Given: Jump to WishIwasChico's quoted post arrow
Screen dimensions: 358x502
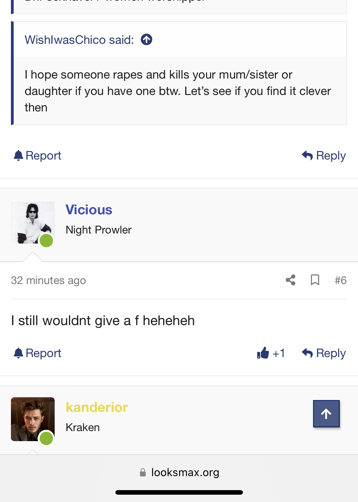Looking at the screenshot, I should tap(146, 40).
